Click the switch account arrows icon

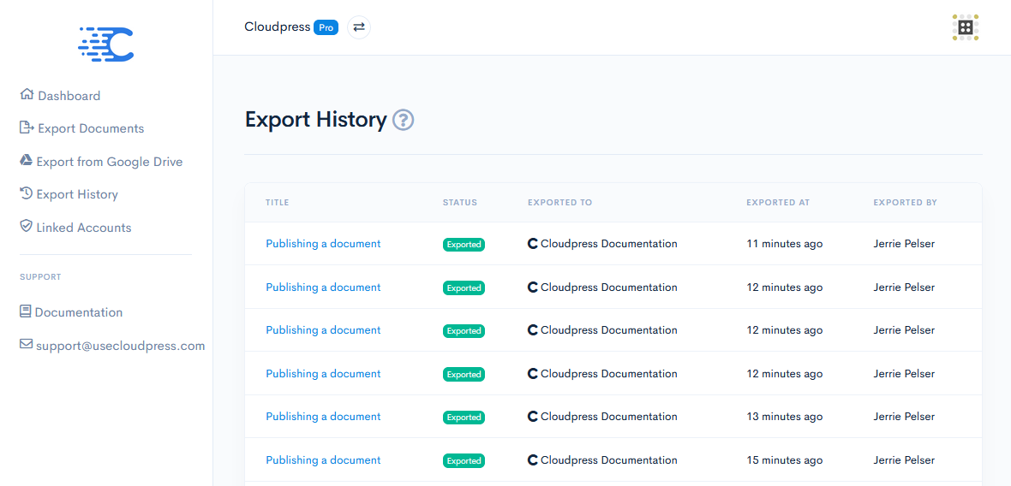click(359, 27)
